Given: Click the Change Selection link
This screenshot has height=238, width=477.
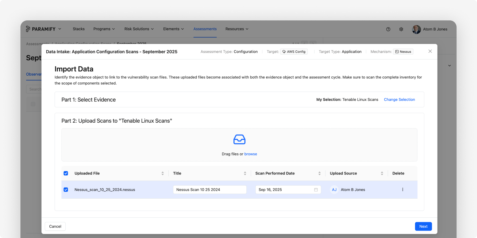Looking at the screenshot, I should pyautogui.click(x=399, y=99).
